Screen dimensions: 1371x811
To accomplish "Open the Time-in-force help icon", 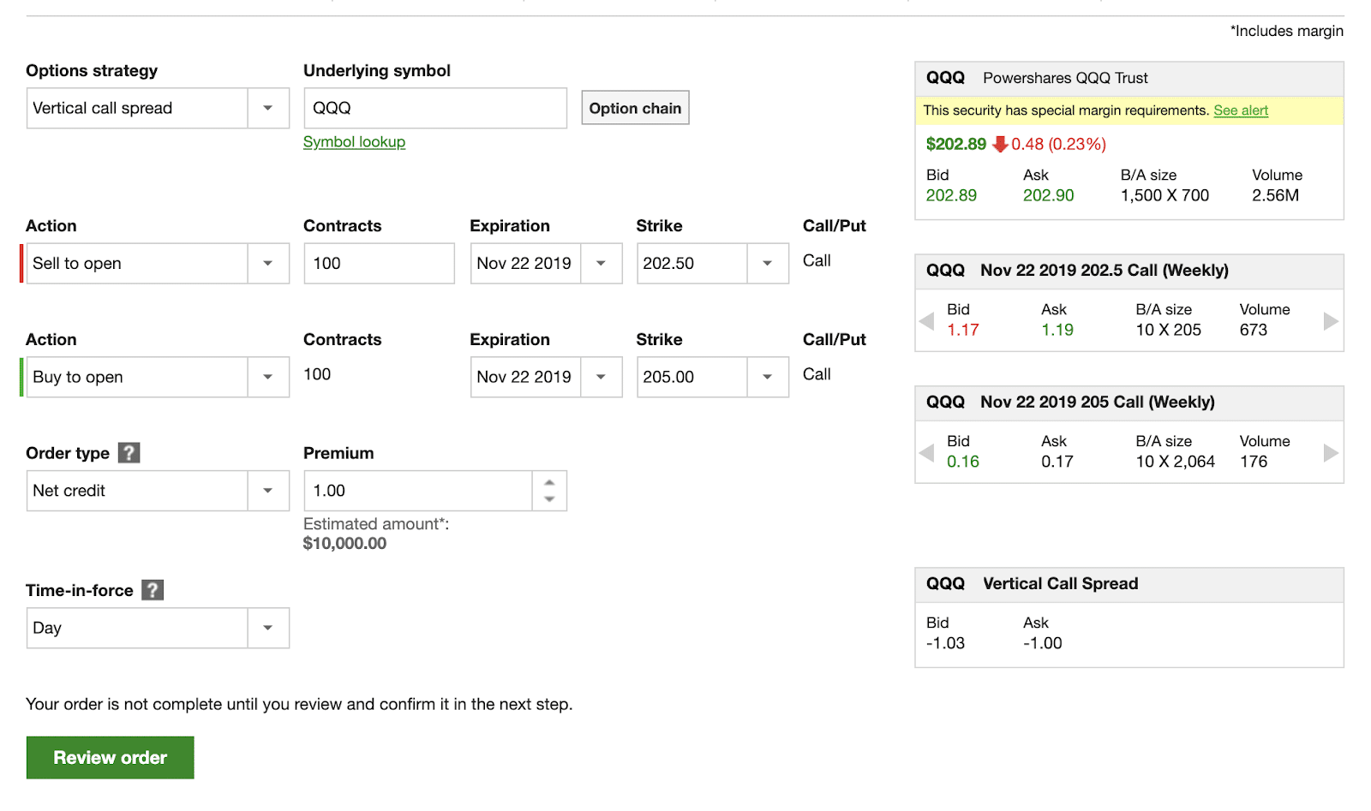I will [153, 590].
